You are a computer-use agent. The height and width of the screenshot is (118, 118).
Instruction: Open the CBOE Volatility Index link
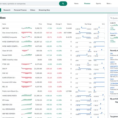click(10, 60)
